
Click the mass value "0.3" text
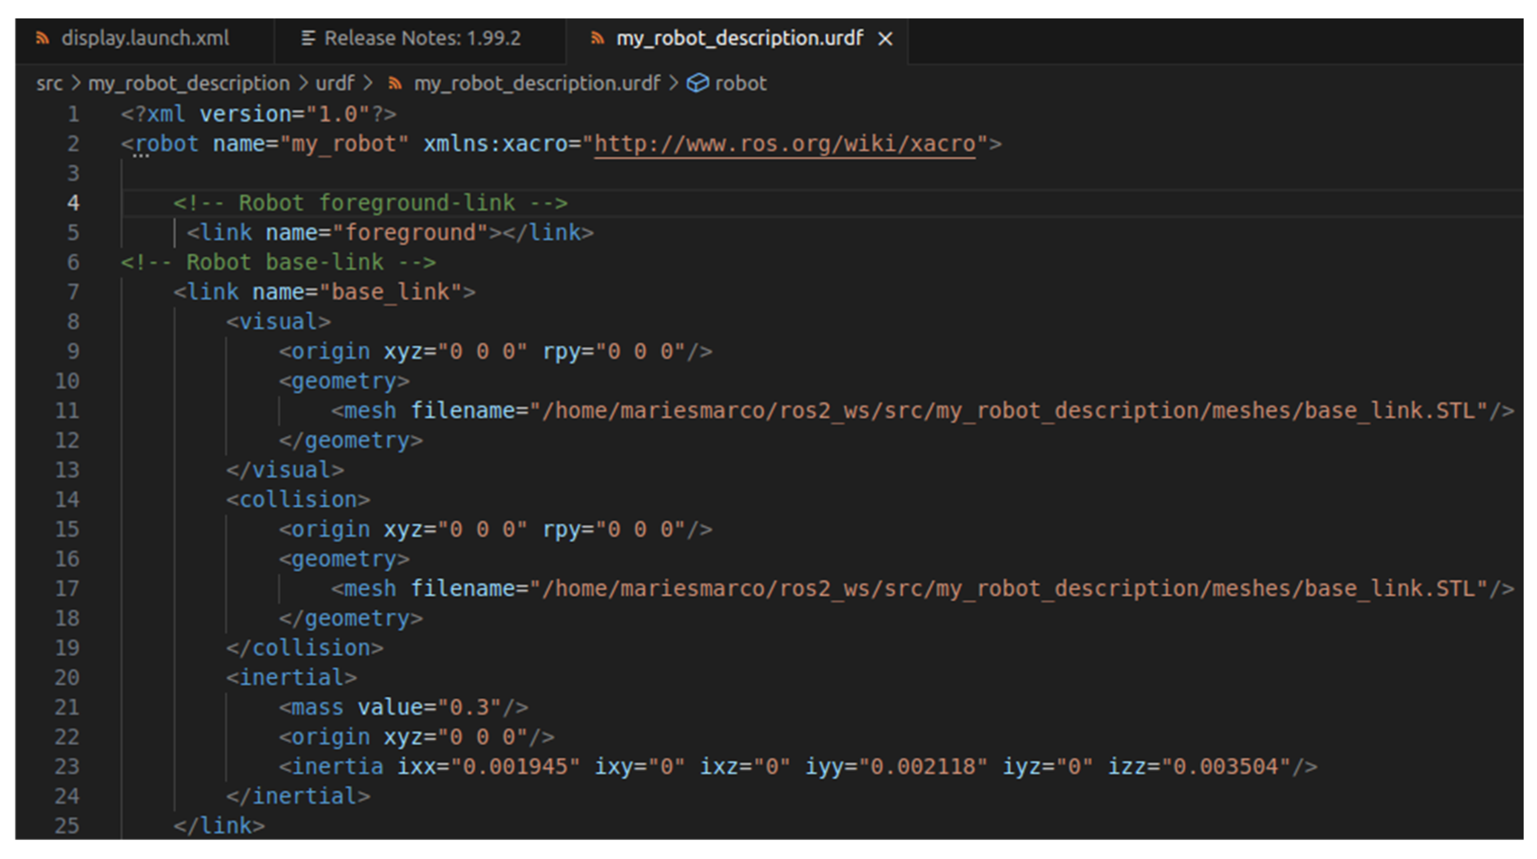point(469,707)
